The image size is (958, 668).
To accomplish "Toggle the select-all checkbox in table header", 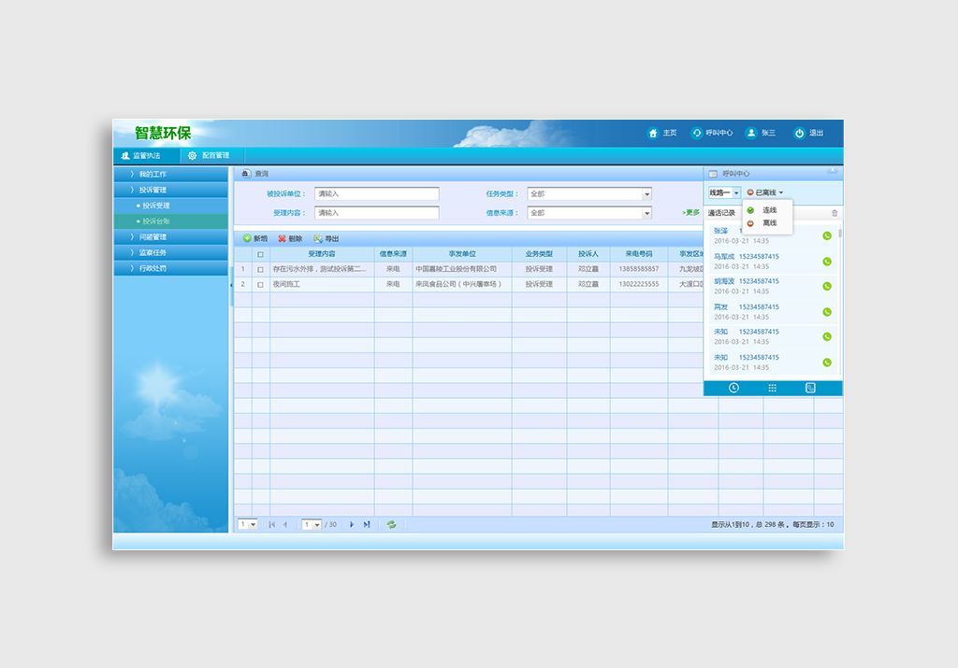I will click(x=260, y=254).
